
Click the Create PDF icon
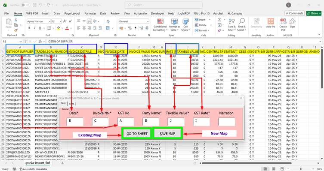point(283,24)
